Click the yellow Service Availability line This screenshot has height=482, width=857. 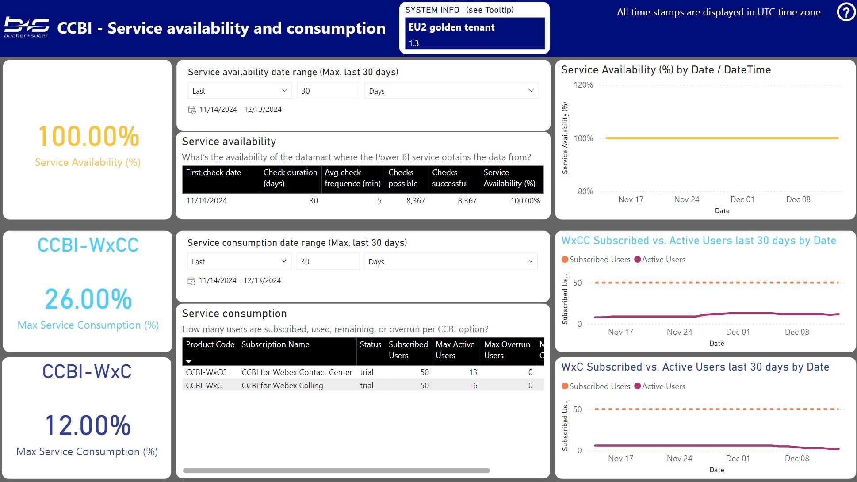pyautogui.click(x=722, y=138)
